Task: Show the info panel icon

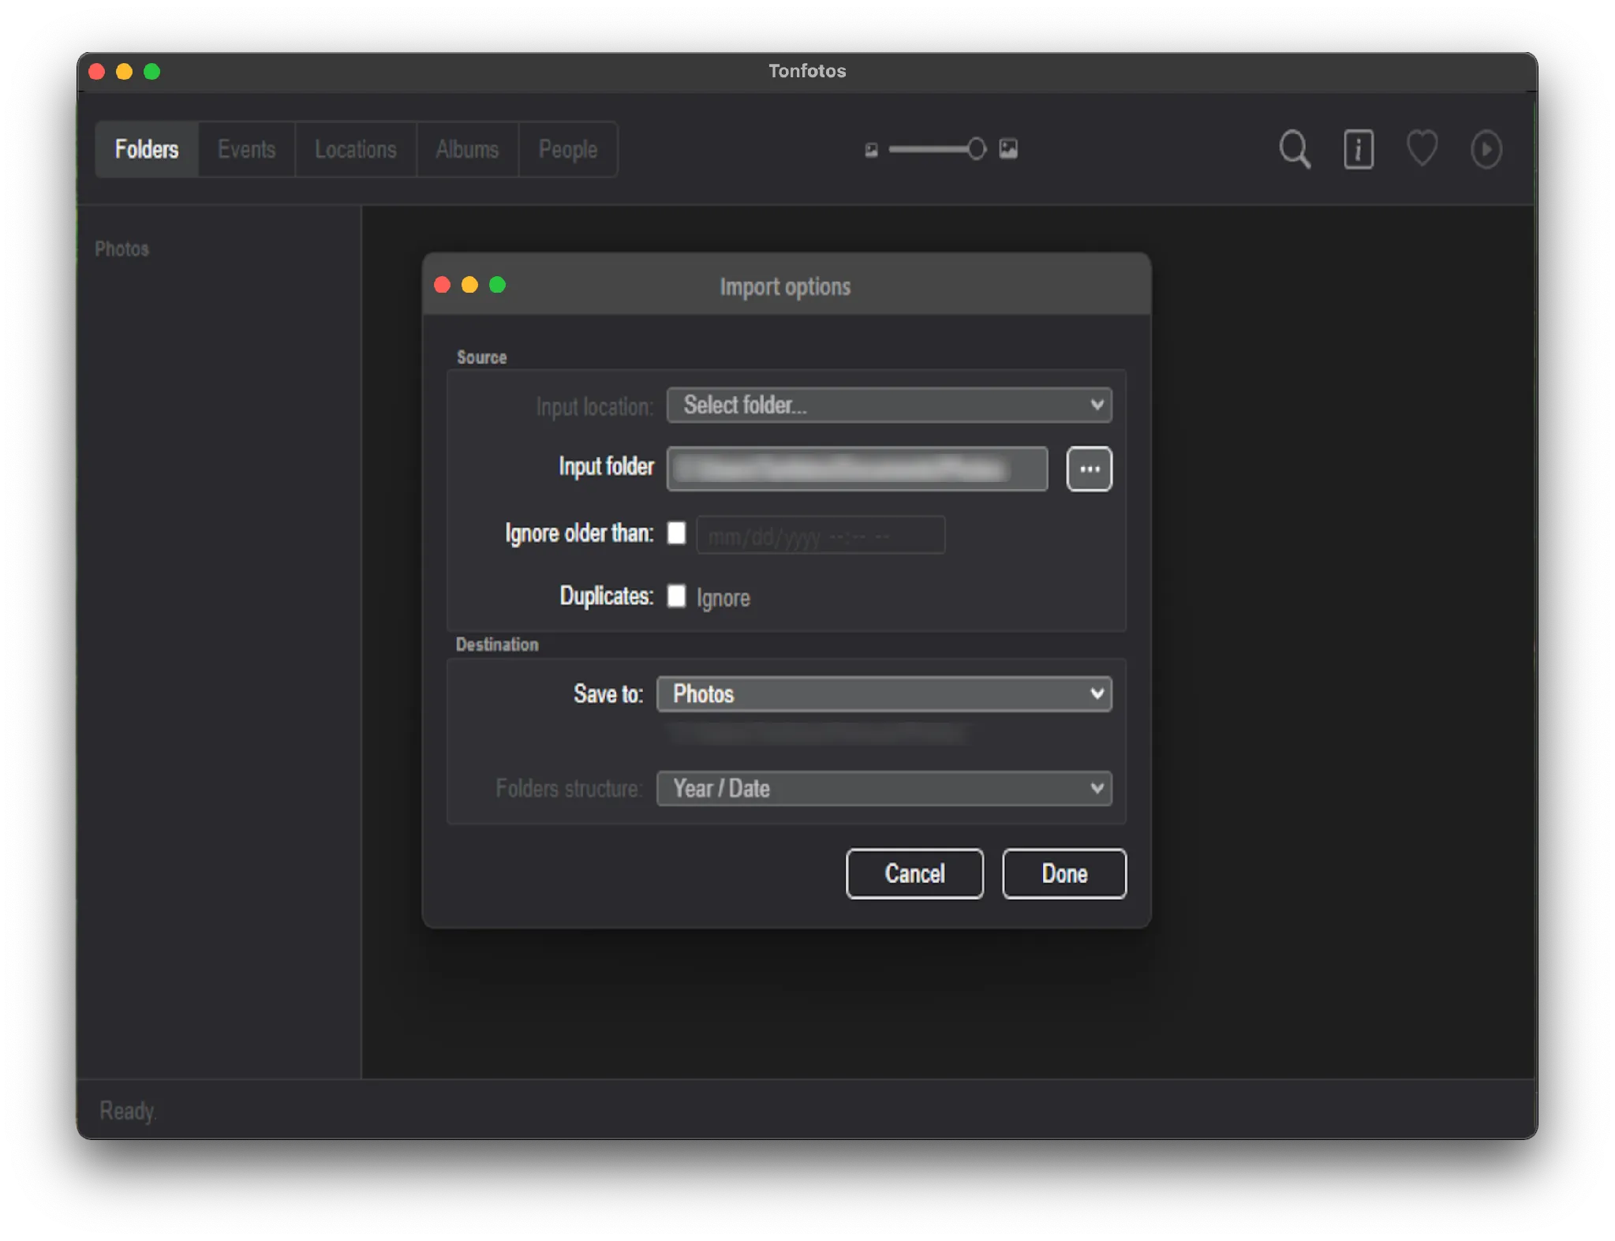Action: point(1358,149)
